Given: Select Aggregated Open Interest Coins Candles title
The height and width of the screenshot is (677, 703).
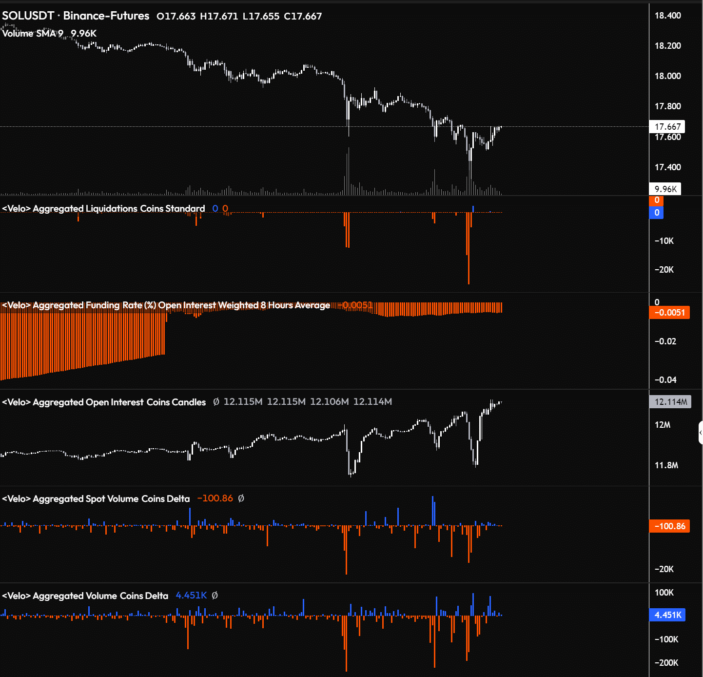Looking at the screenshot, I should tap(104, 402).
